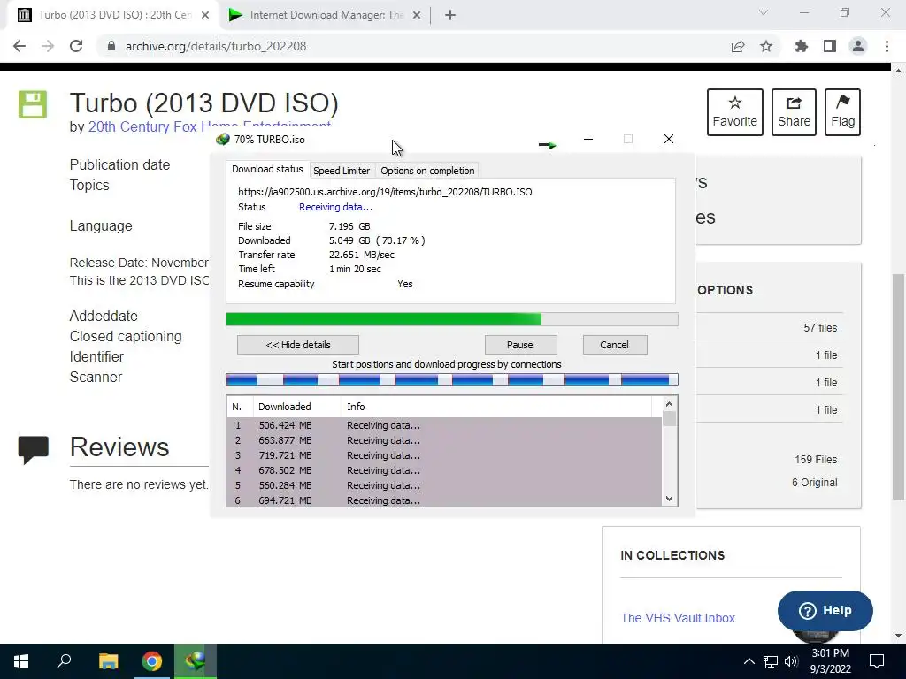Select connection row 3 with 719.721 MB
This screenshot has height=679, width=906.
[444, 455]
